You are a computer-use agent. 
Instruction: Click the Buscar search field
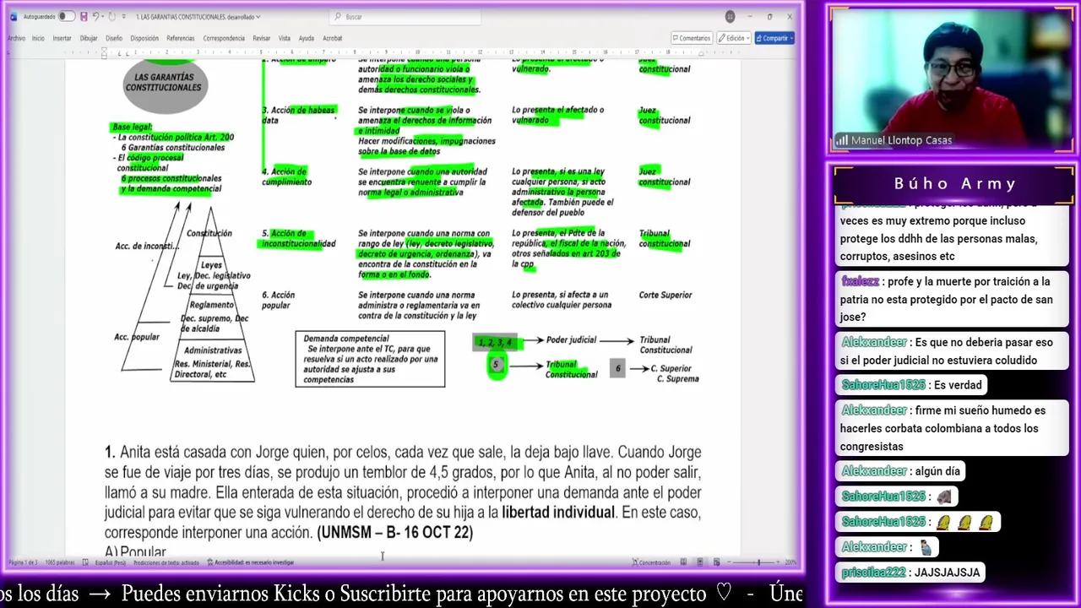click(405, 16)
